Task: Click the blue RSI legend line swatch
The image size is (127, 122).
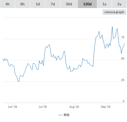Action: coord(60,115)
